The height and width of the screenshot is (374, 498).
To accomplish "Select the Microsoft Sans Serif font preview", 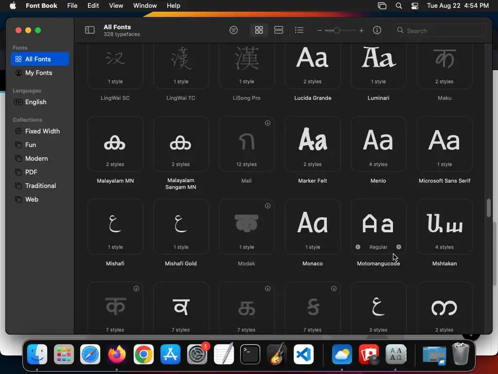I will coord(445,144).
